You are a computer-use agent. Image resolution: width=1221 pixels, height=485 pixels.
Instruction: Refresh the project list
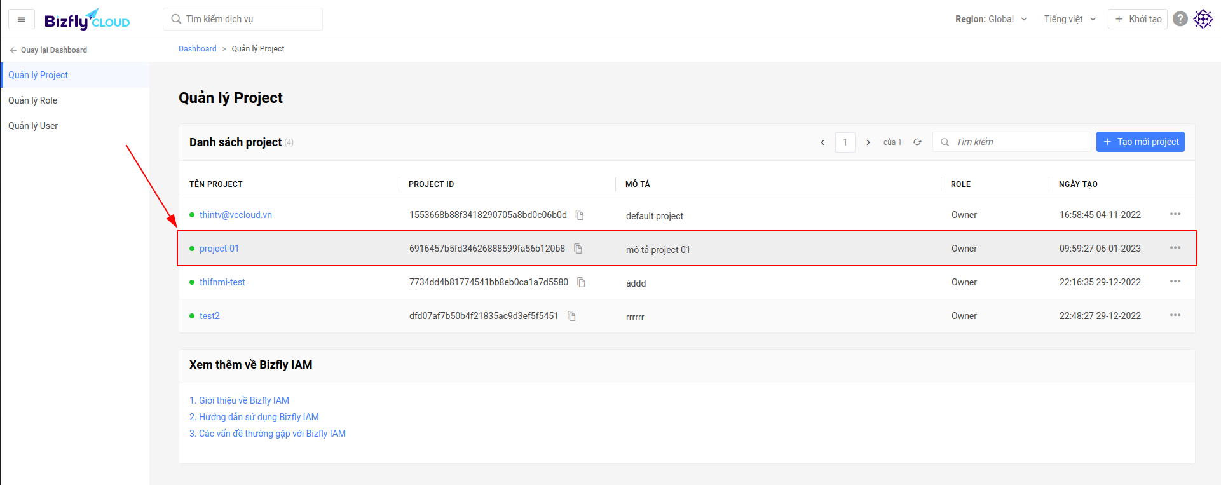point(917,142)
